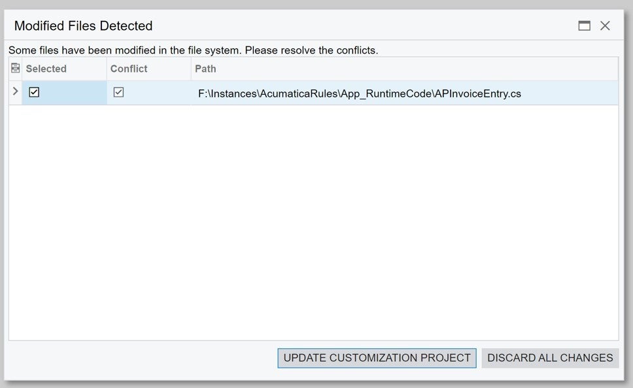Maximize the Modified Files Detected dialog

click(x=584, y=26)
